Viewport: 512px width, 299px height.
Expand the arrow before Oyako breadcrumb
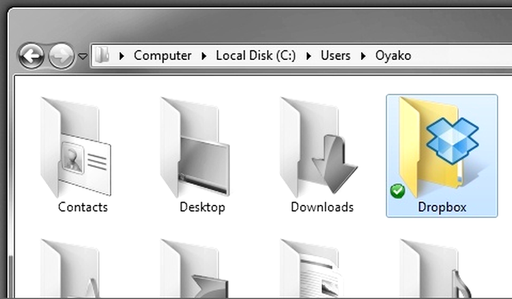pos(362,56)
